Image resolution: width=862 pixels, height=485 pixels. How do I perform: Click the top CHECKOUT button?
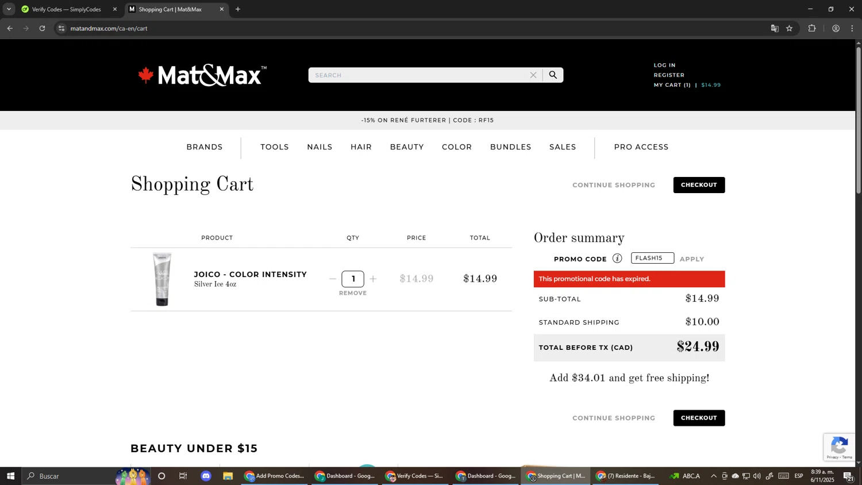pyautogui.click(x=699, y=185)
